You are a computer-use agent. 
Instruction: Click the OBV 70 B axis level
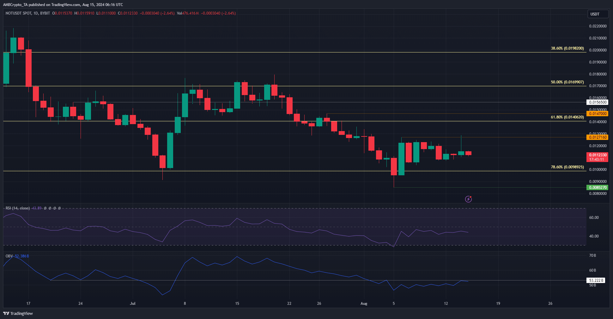coord(592,256)
